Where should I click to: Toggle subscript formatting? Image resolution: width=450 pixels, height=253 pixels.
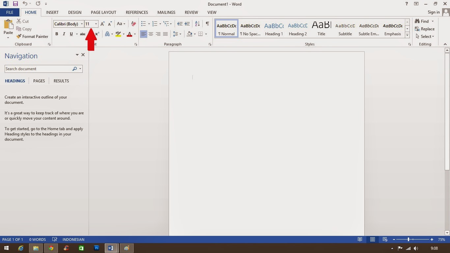point(90,34)
